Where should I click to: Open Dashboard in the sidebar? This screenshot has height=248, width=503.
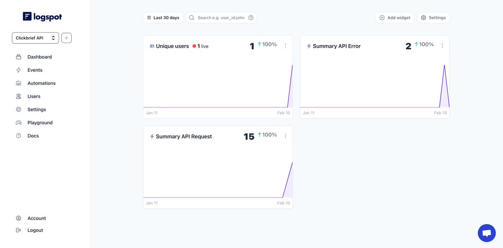pos(39,57)
